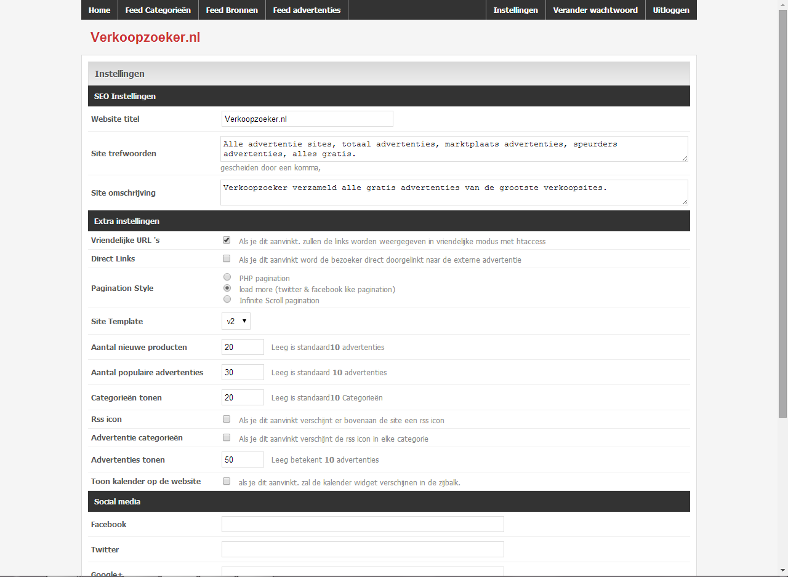Open Feed Bronnen in navigation
Screen dimensions: 788x577
click(x=232, y=10)
